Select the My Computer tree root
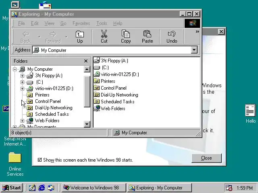This screenshot has height=193, width=258. [40, 69]
